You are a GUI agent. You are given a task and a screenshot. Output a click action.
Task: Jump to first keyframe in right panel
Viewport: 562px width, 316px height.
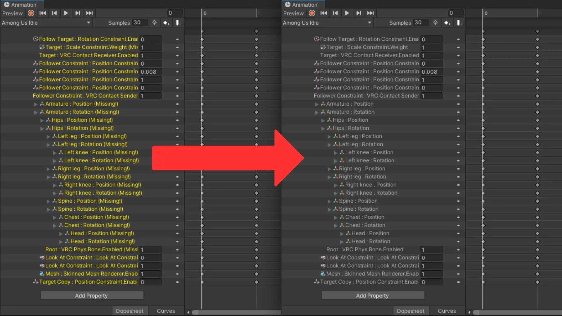pyautogui.click(x=324, y=13)
